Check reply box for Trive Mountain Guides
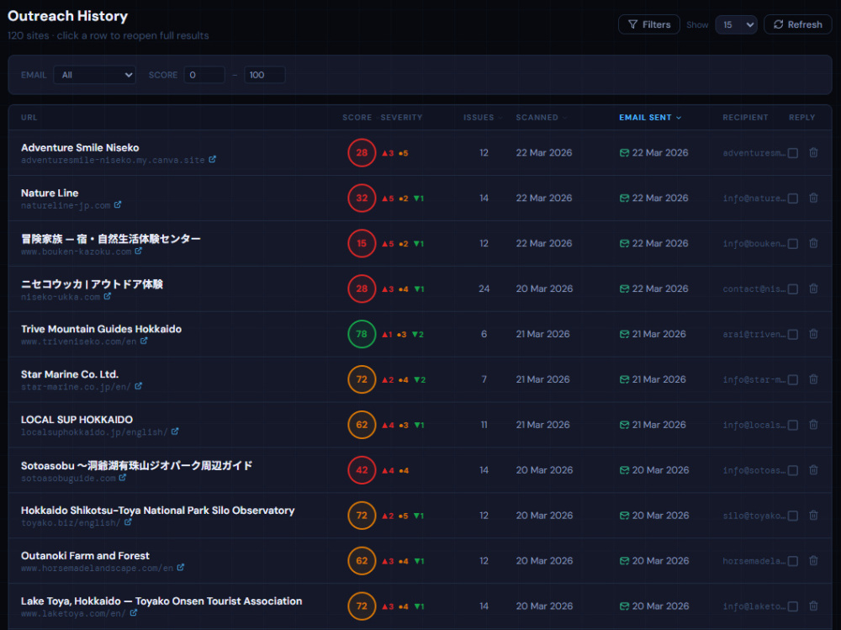The height and width of the screenshot is (630, 841). click(x=793, y=334)
